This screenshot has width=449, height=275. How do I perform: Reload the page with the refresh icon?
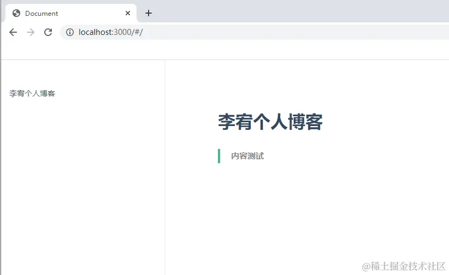coord(48,32)
